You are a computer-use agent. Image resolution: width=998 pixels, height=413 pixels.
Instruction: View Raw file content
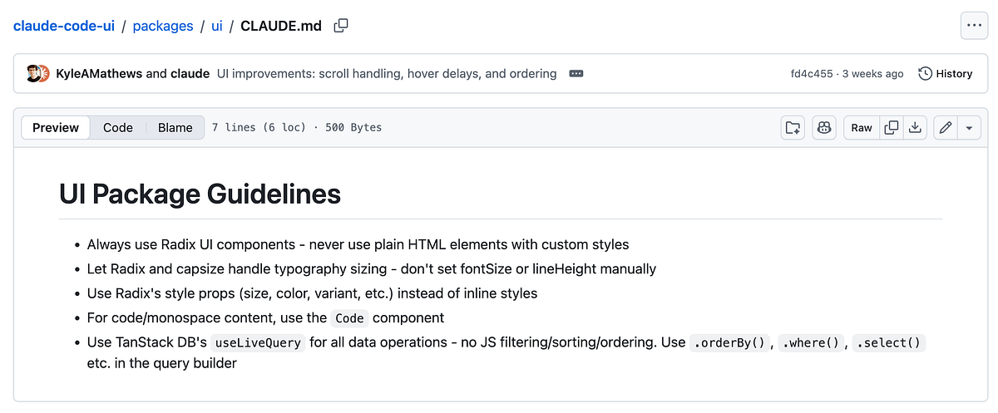[x=862, y=127]
